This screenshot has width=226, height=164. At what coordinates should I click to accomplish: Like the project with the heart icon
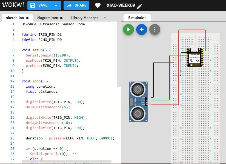click(x=98, y=5)
